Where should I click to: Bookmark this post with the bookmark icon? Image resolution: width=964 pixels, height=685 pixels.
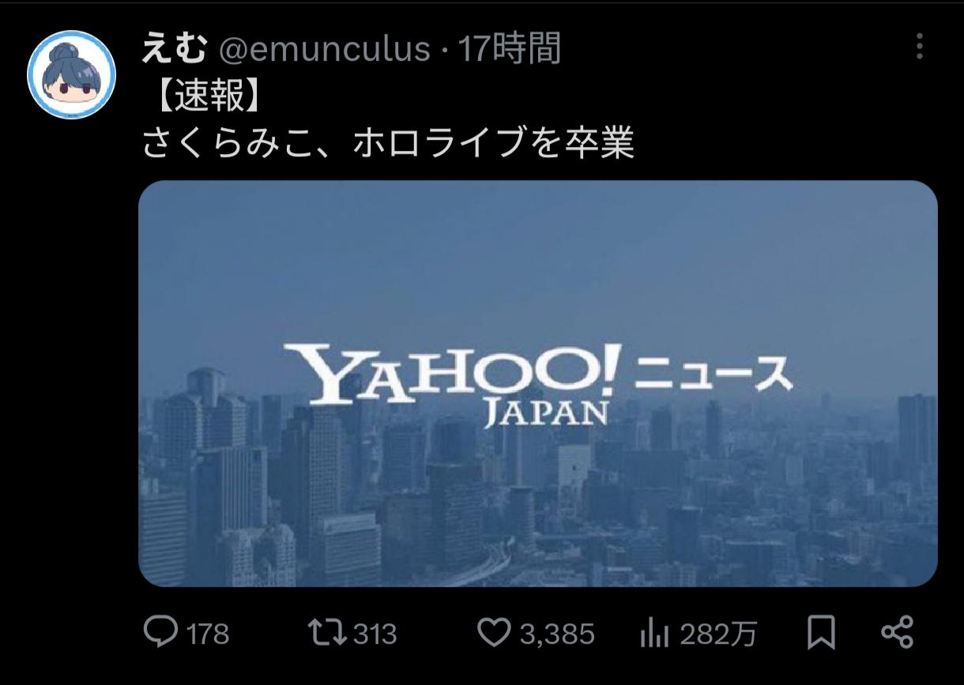click(821, 633)
